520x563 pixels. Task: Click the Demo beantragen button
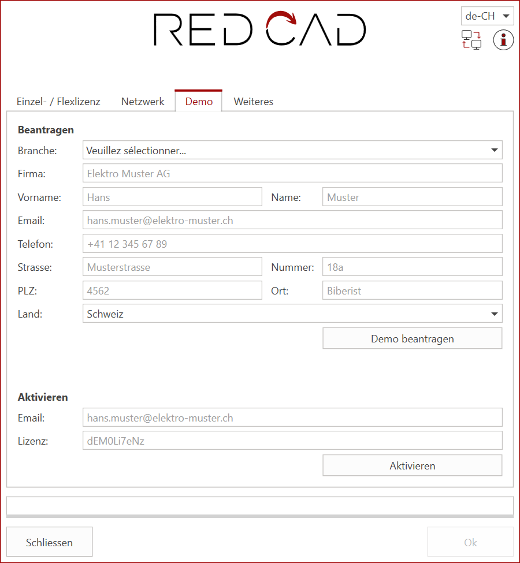[x=412, y=338]
